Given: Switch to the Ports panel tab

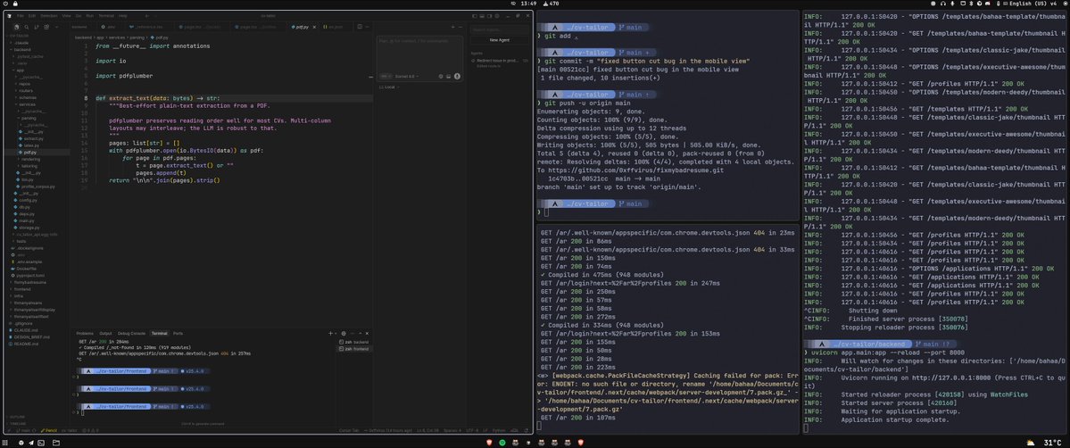Looking at the screenshot, I should click(178, 333).
